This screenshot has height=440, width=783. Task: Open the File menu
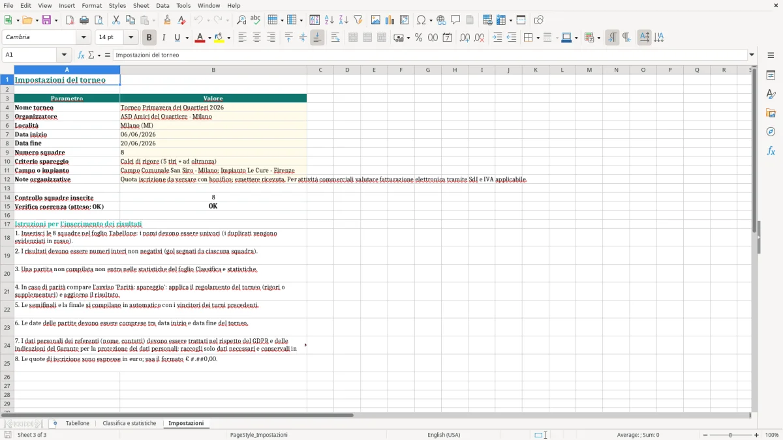click(8, 5)
